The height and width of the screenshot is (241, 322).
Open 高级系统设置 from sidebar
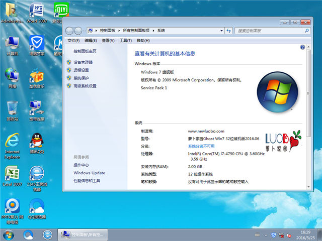point(85,86)
